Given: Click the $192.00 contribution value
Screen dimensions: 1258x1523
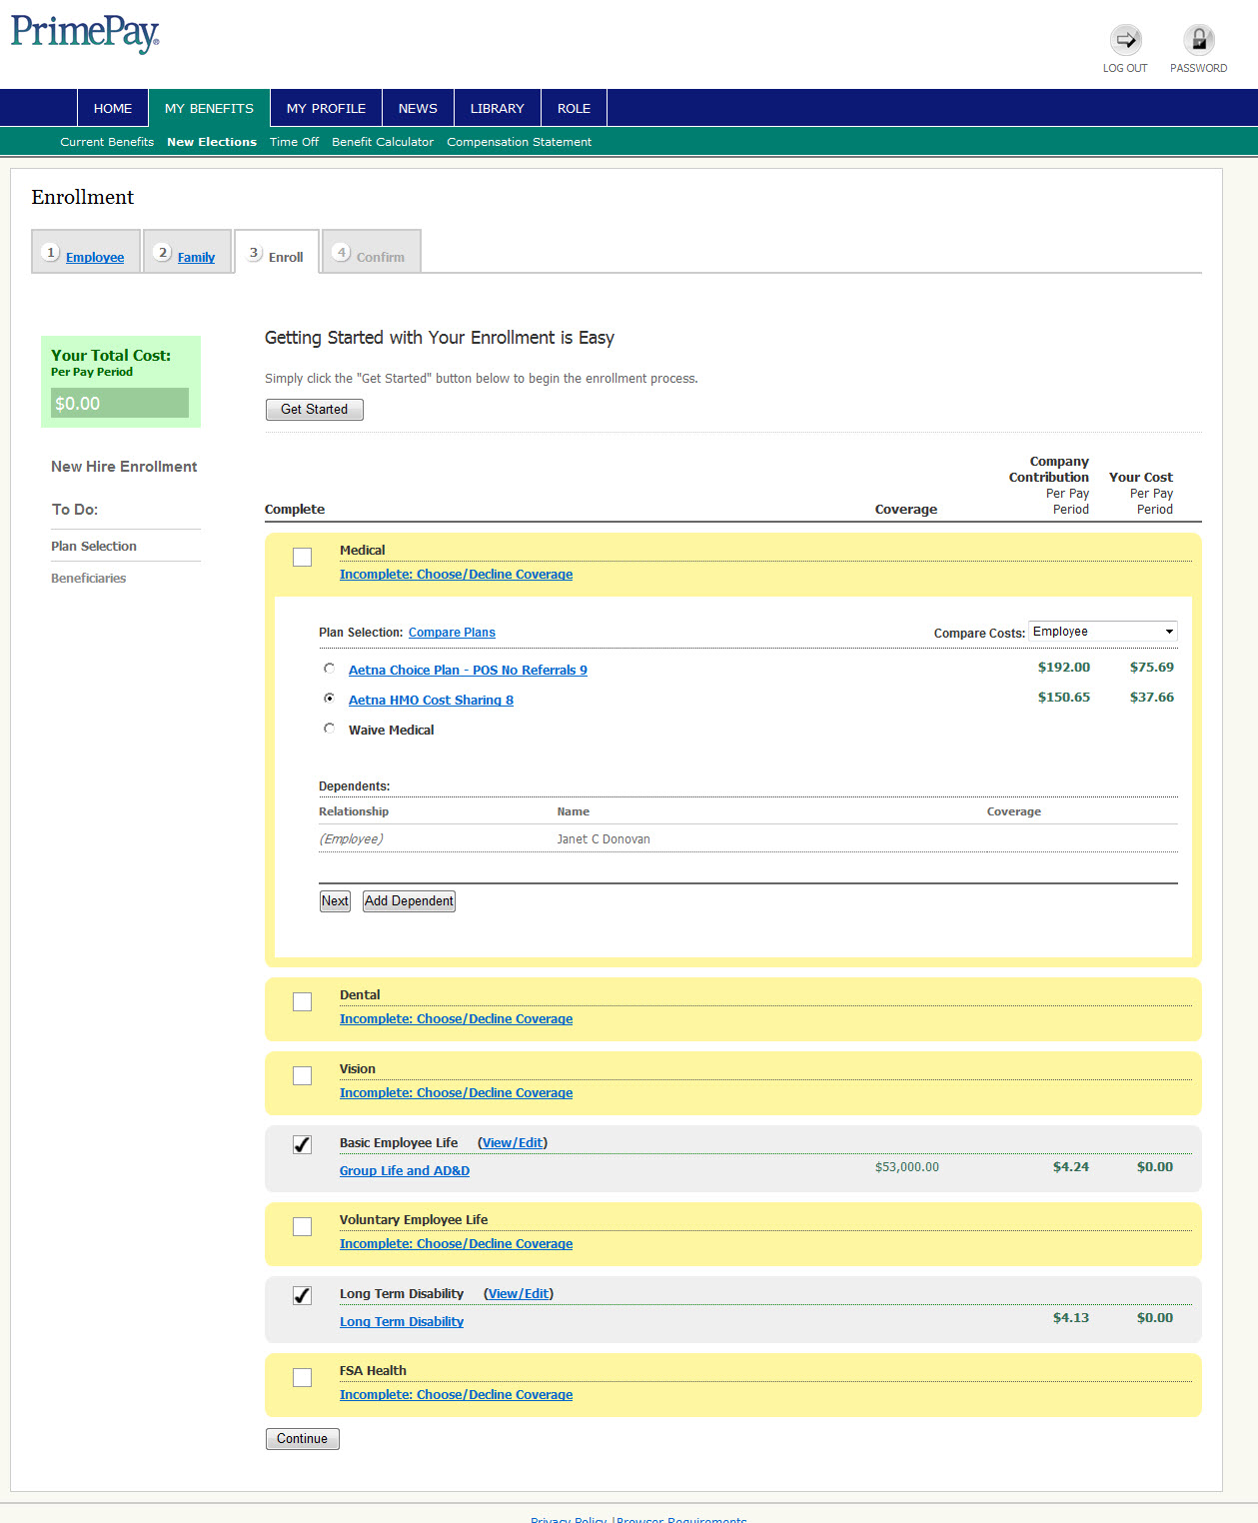Looking at the screenshot, I should (1064, 668).
